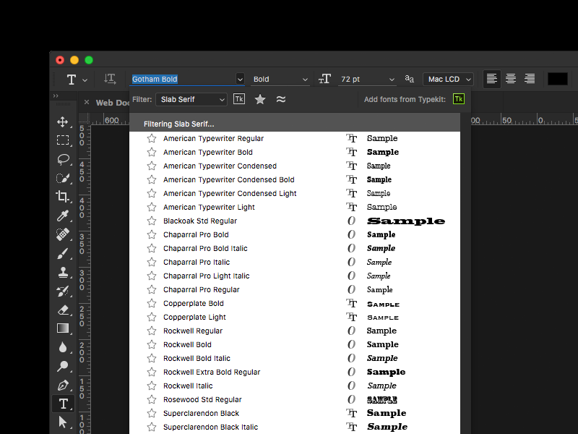Select the Dodge tool
Image resolution: width=578 pixels, height=434 pixels.
[x=63, y=366]
